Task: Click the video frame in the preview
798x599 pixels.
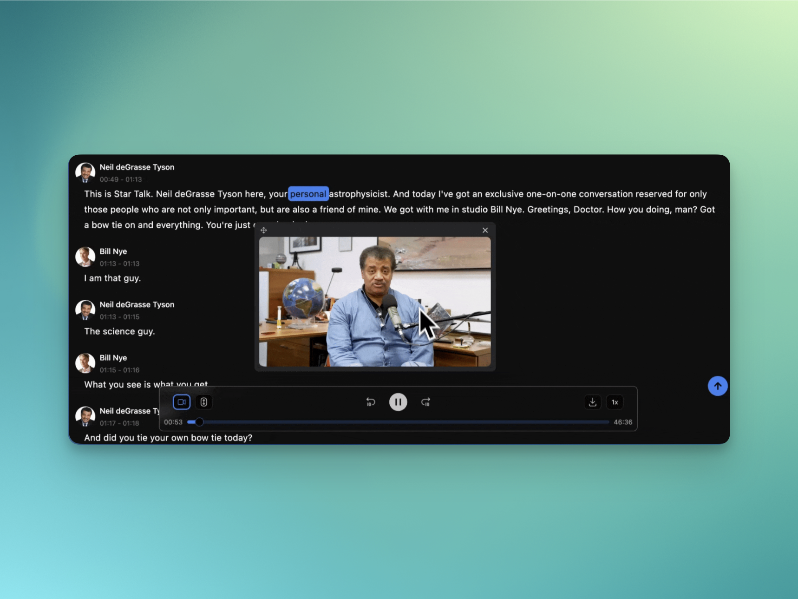Action: [x=374, y=302]
